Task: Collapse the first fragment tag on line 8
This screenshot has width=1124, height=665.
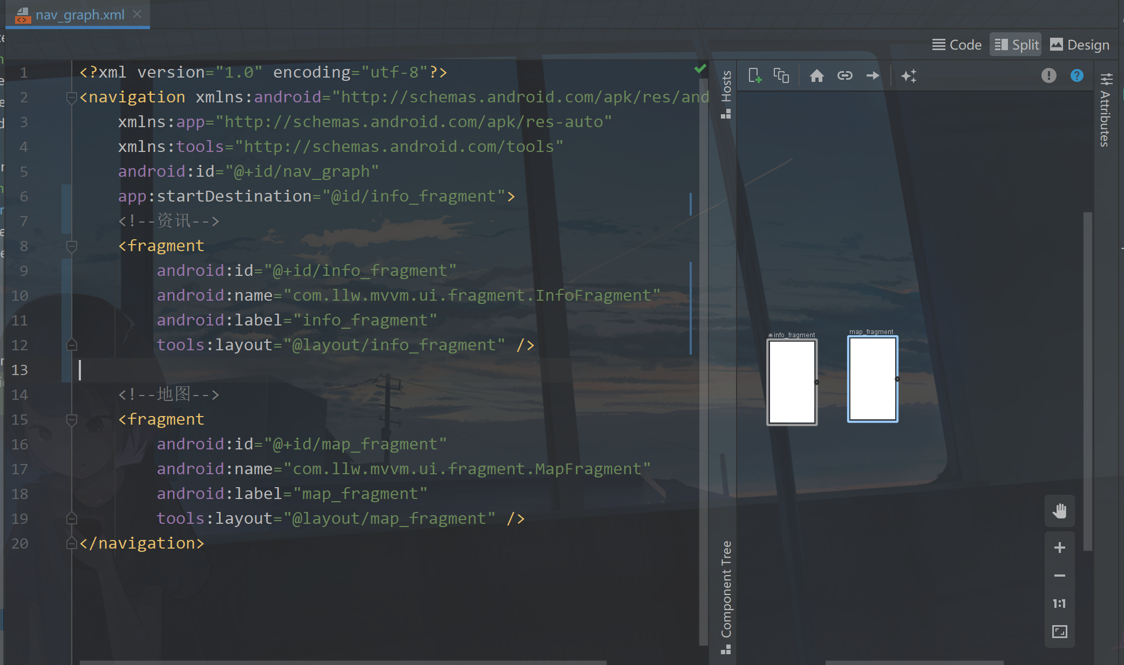Action: [x=71, y=246]
